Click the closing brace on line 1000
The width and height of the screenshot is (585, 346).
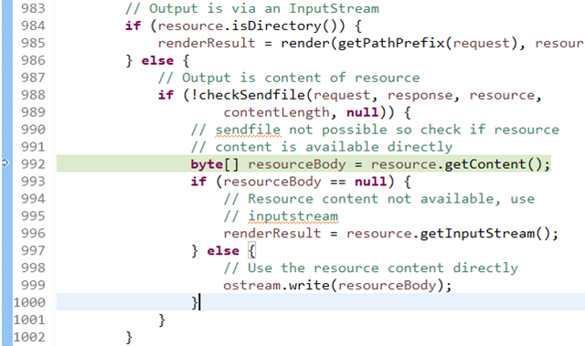(195, 302)
